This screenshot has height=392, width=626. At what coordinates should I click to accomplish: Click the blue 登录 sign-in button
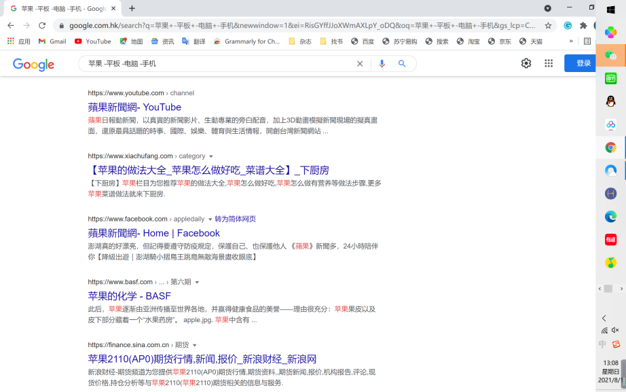(580, 63)
